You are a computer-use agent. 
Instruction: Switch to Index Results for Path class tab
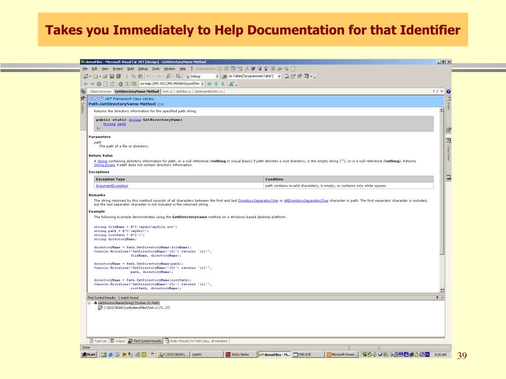pos(196,341)
